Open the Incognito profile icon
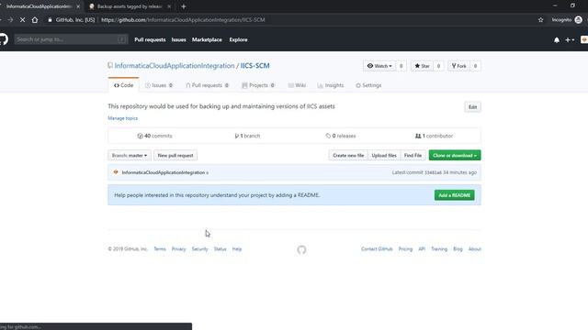 [578, 20]
